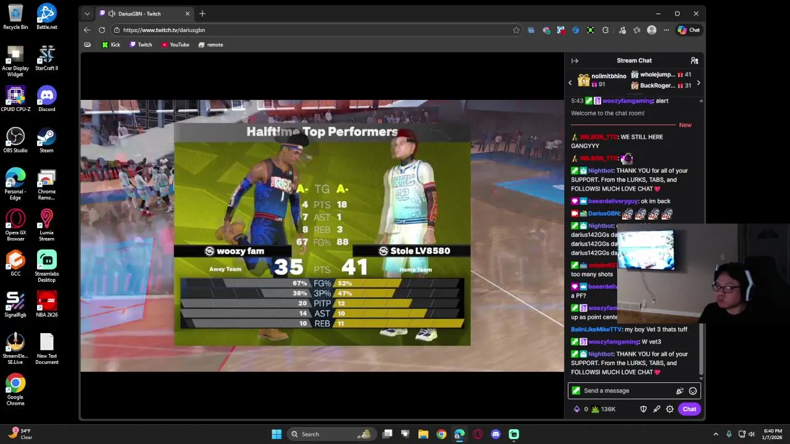Show hidden system tray icons chevron
Image resolution: width=790 pixels, height=444 pixels.
point(716,434)
